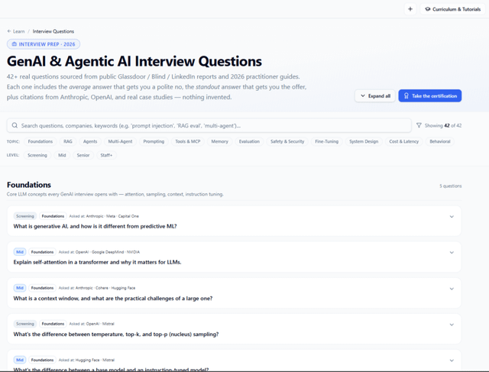Viewport: 489px width, 372px height.
Task: Expand all questions
Action: [375, 95]
